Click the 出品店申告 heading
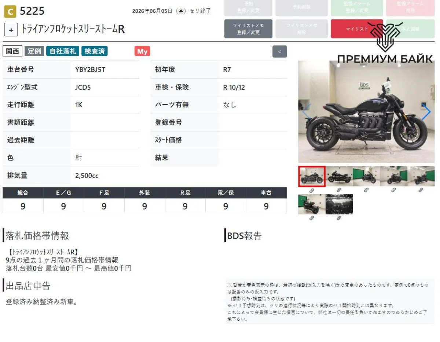Screen dimensions: 440x342 (x=28, y=286)
